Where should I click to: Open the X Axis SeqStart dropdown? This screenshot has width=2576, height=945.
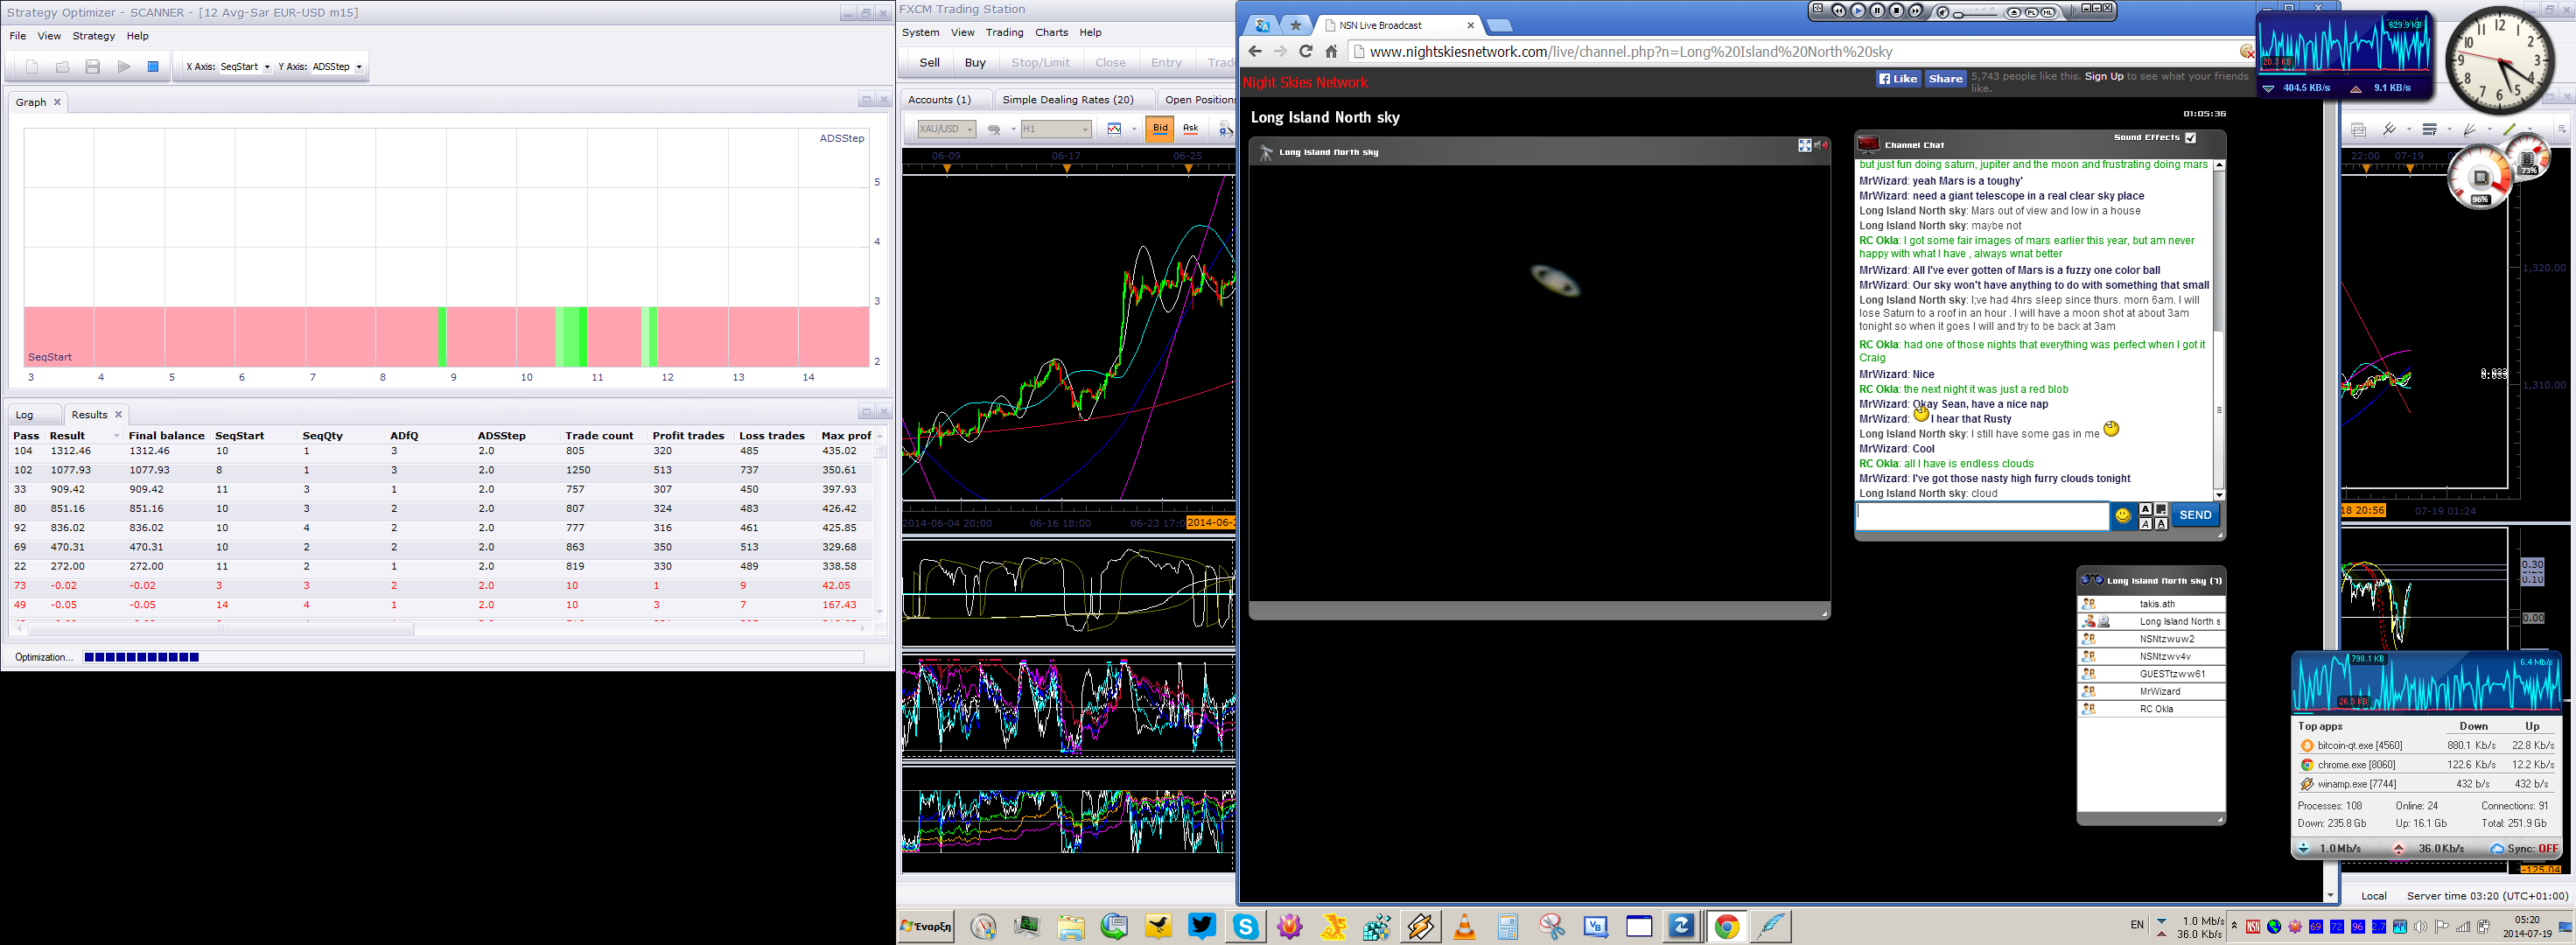(x=246, y=67)
